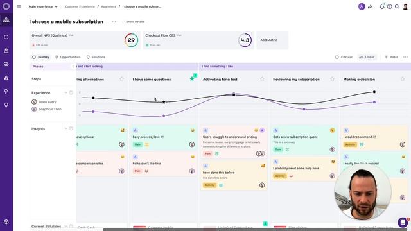The width and height of the screenshot is (411, 231).
Task: Open the 'Gets a new subscription quote' card
Action: (304, 140)
